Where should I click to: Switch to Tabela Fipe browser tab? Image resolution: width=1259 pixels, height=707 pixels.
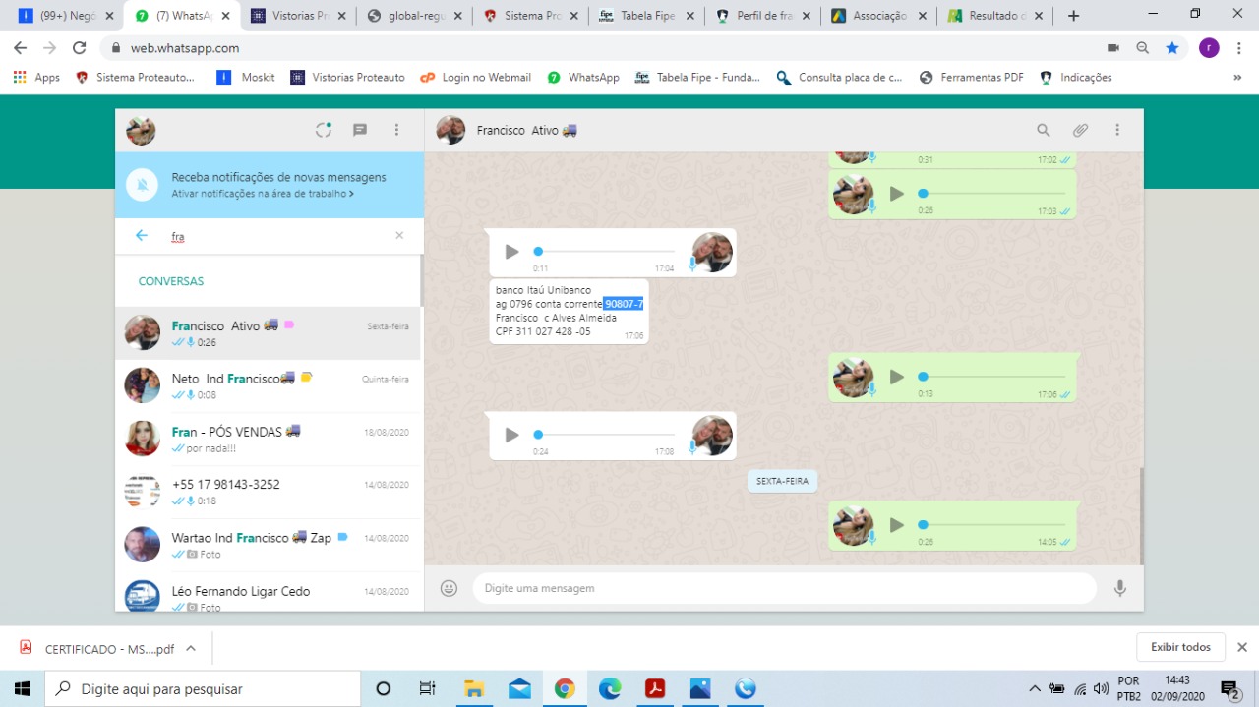pyautogui.click(x=649, y=16)
